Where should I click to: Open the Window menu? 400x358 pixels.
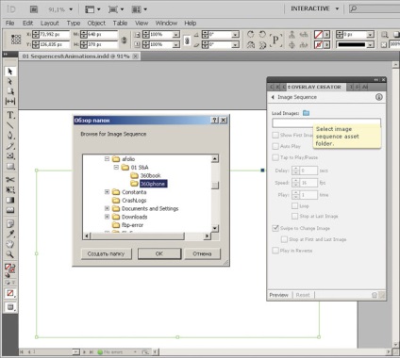166,23
